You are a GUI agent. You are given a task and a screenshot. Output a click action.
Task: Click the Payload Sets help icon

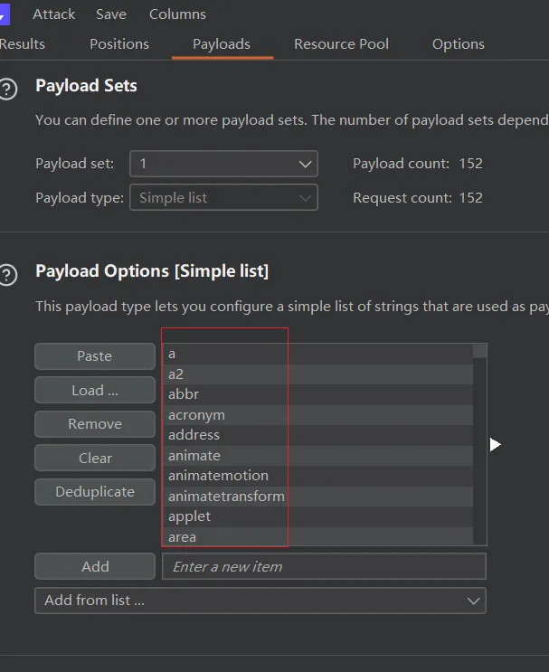click(8, 90)
